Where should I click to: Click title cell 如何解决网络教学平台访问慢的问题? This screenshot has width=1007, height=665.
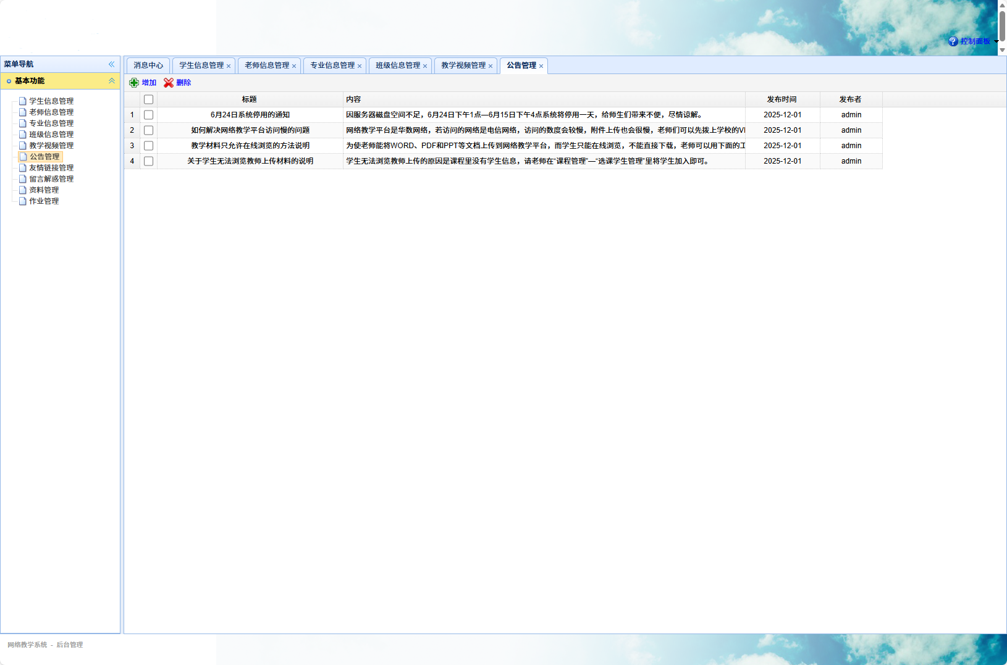pyautogui.click(x=250, y=130)
